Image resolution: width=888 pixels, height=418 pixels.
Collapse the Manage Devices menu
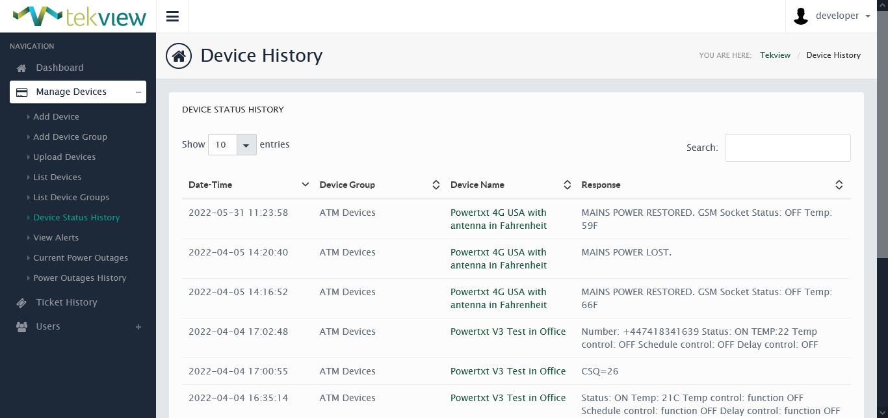click(x=138, y=92)
